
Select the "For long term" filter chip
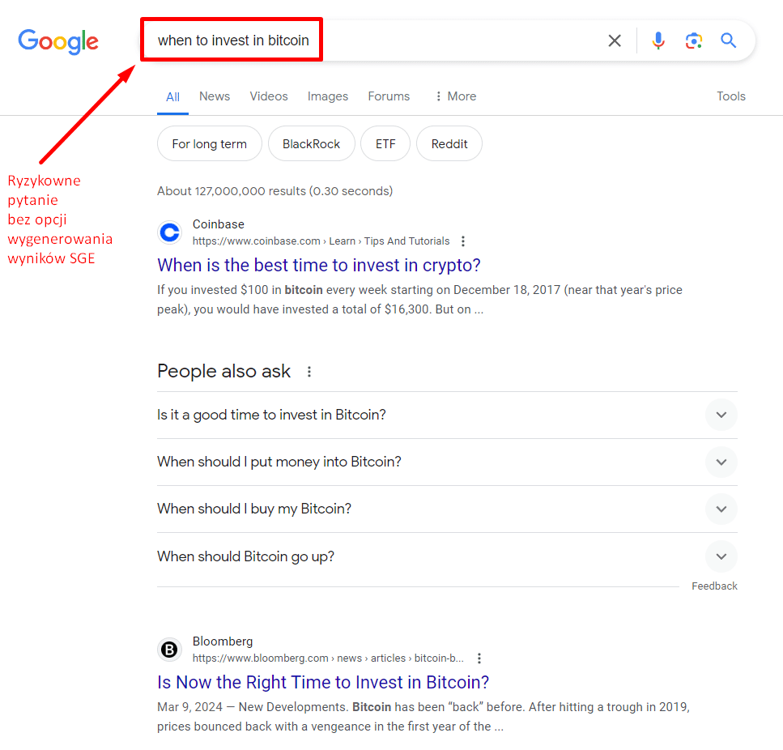(209, 144)
